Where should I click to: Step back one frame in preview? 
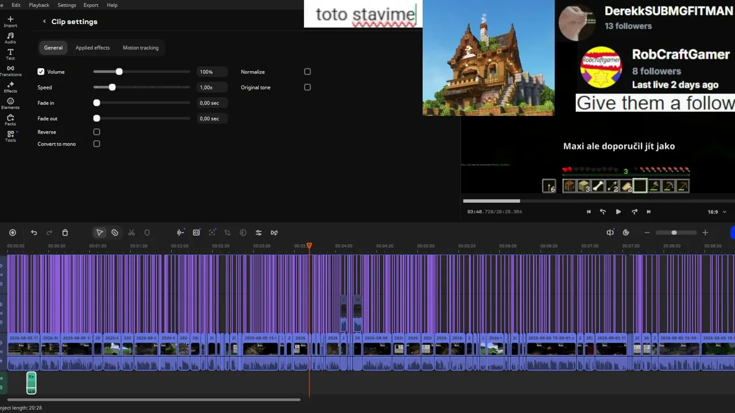(603, 212)
